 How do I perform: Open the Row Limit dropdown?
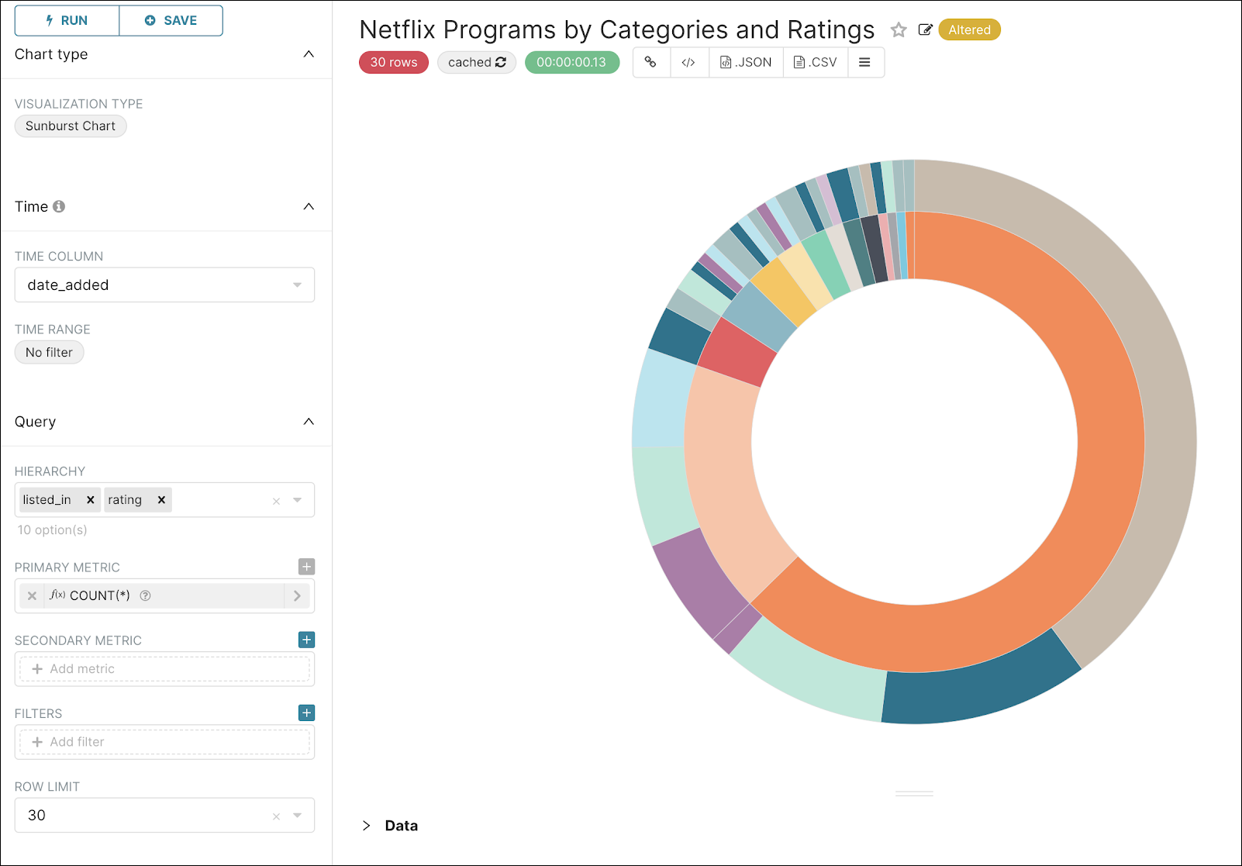click(x=297, y=816)
